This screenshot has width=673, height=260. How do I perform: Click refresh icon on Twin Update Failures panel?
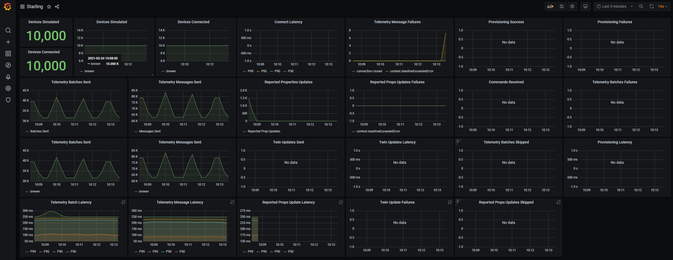(450, 202)
